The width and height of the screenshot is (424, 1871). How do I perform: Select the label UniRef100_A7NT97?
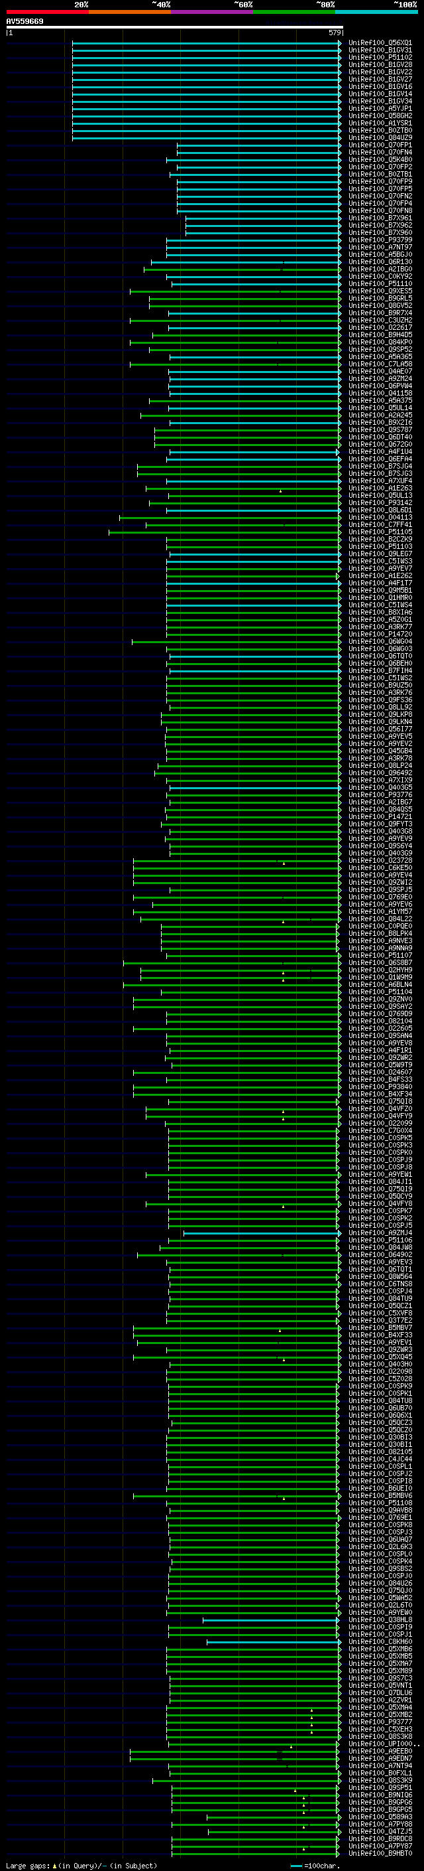(380, 247)
